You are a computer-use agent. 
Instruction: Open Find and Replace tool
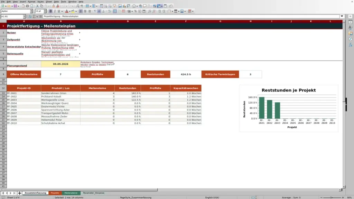tap(78, 6)
